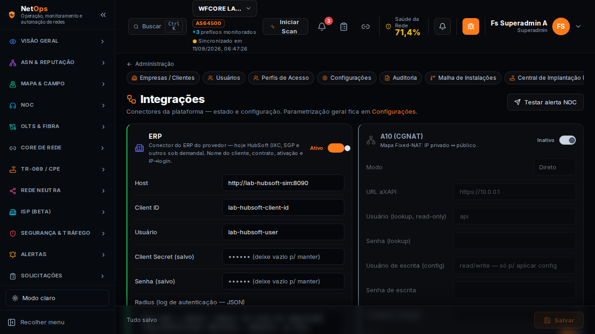Click the Core de Rede link icon
This screenshot has height=334, width=595.
coord(13,148)
